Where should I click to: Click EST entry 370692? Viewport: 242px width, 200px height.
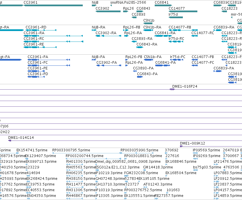[x=172, y=150]
